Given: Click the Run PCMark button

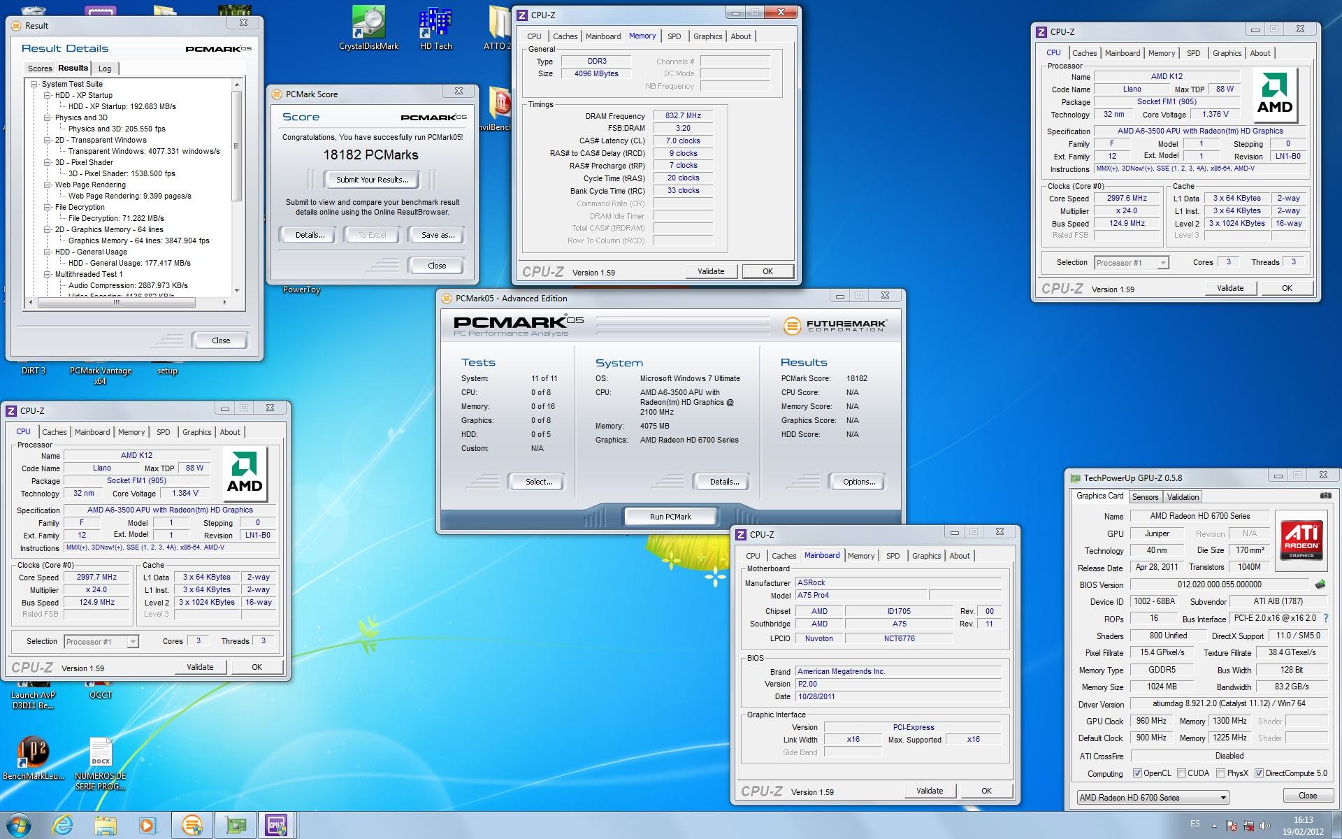Looking at the screenshot, I should pos(670,517).
